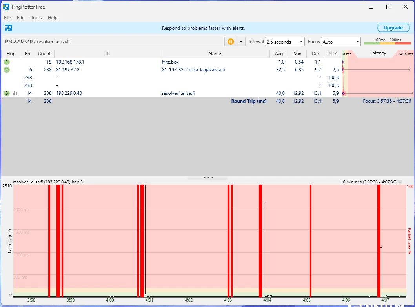Screen dimensions: 415x307
Task: Open the dropdown arrow beside the pause button
Action: (241, 42)
